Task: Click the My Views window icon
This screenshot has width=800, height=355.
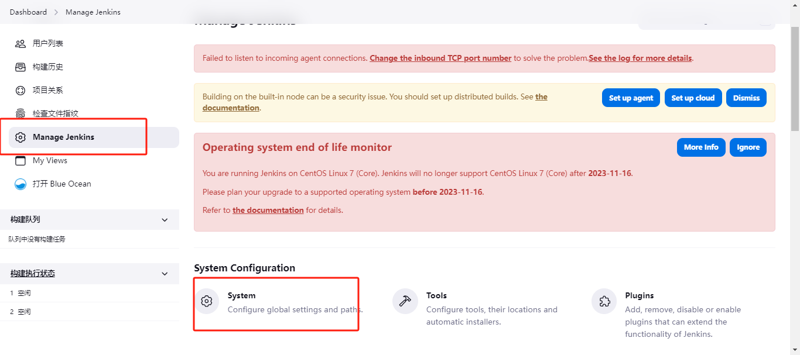Action: pos(20,160)
